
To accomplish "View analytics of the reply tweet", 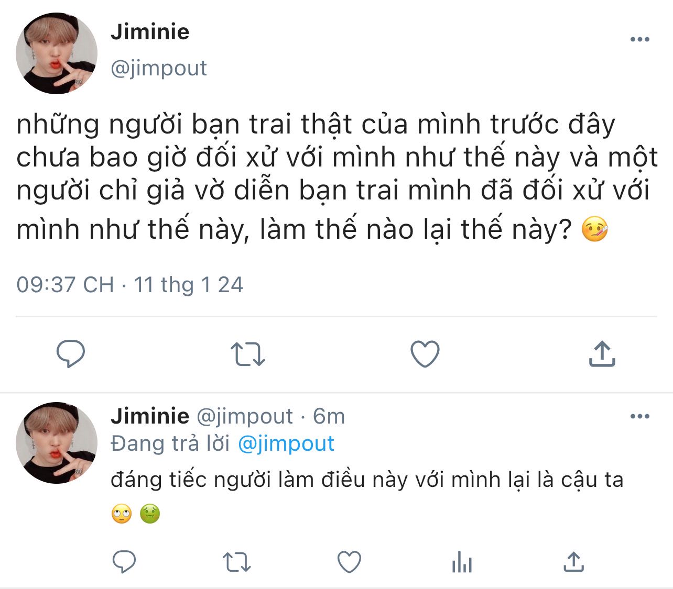I will (462, 562).
